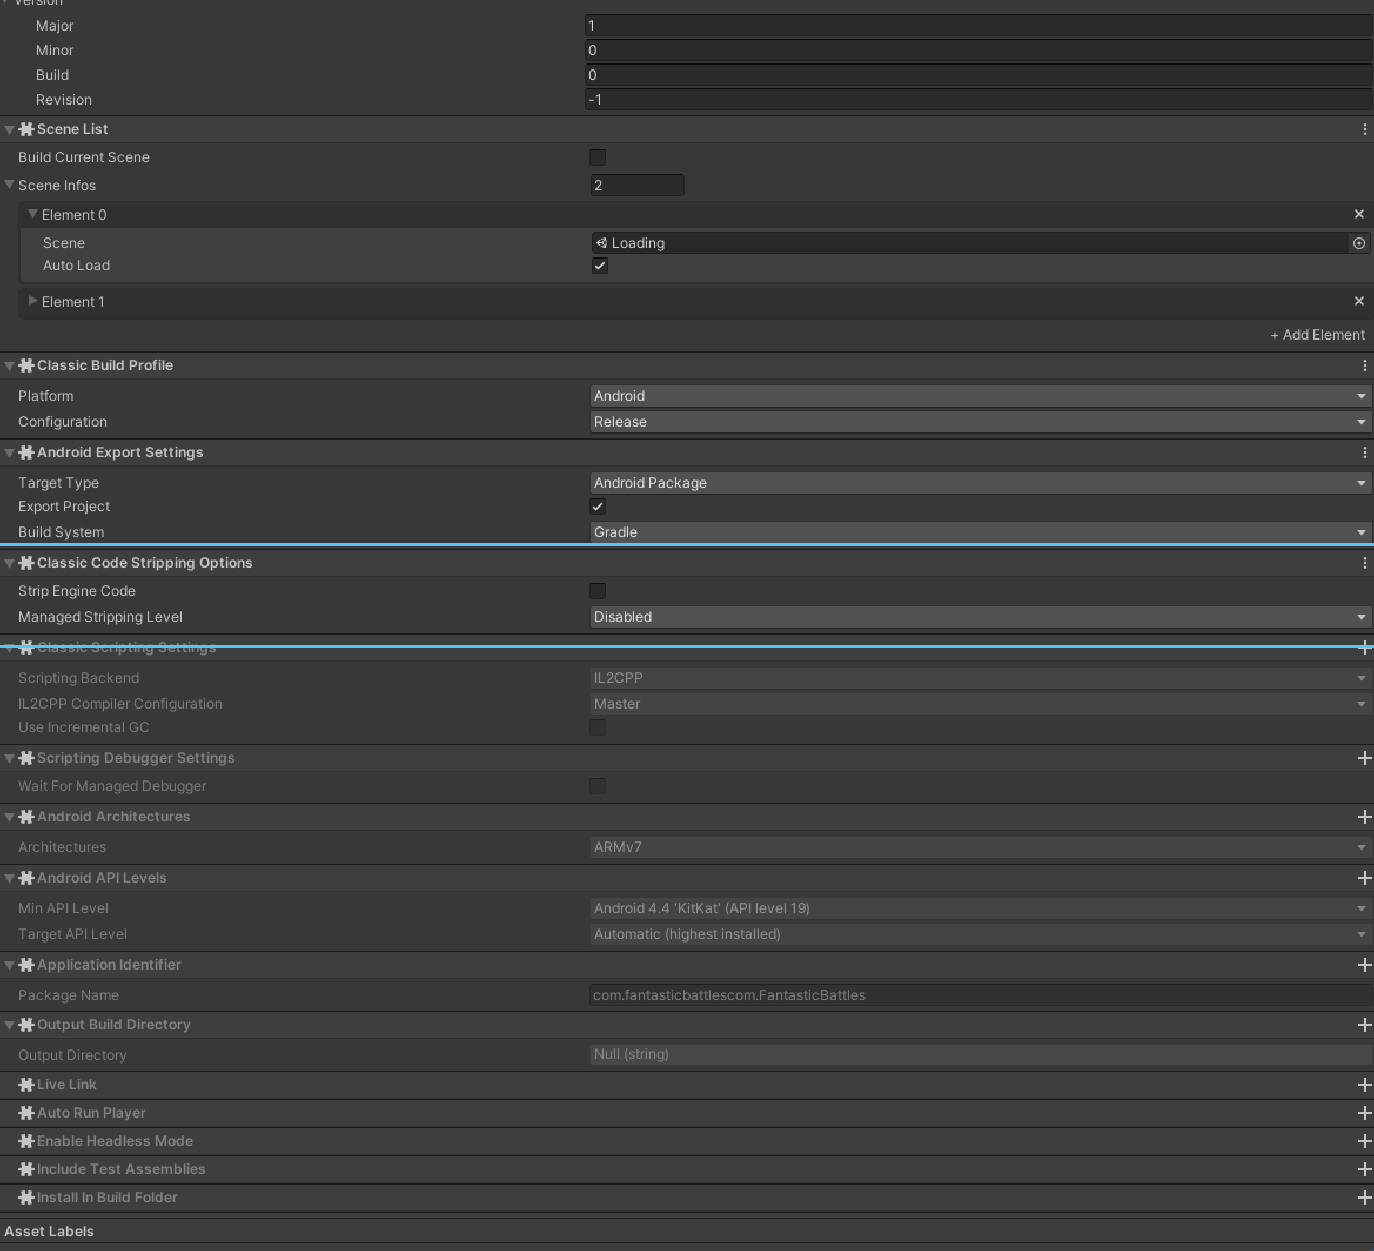This screenshot has width=1374, height=1251.
Task: Click the plus icon on Android API Levels header
Action: click(1366, 878)
